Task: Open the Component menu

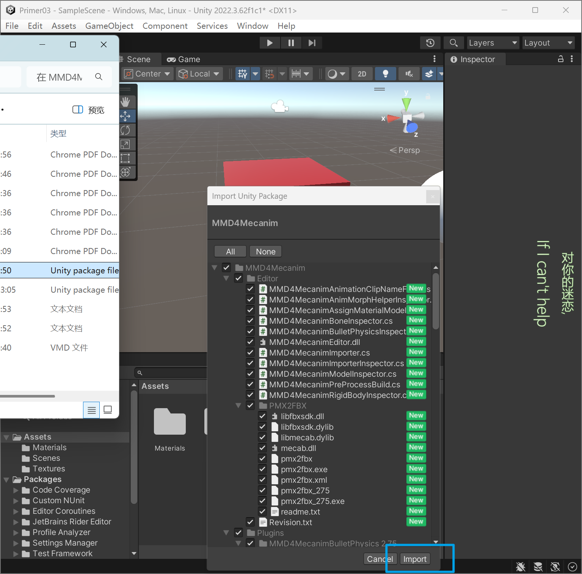Action: point(165,26)
